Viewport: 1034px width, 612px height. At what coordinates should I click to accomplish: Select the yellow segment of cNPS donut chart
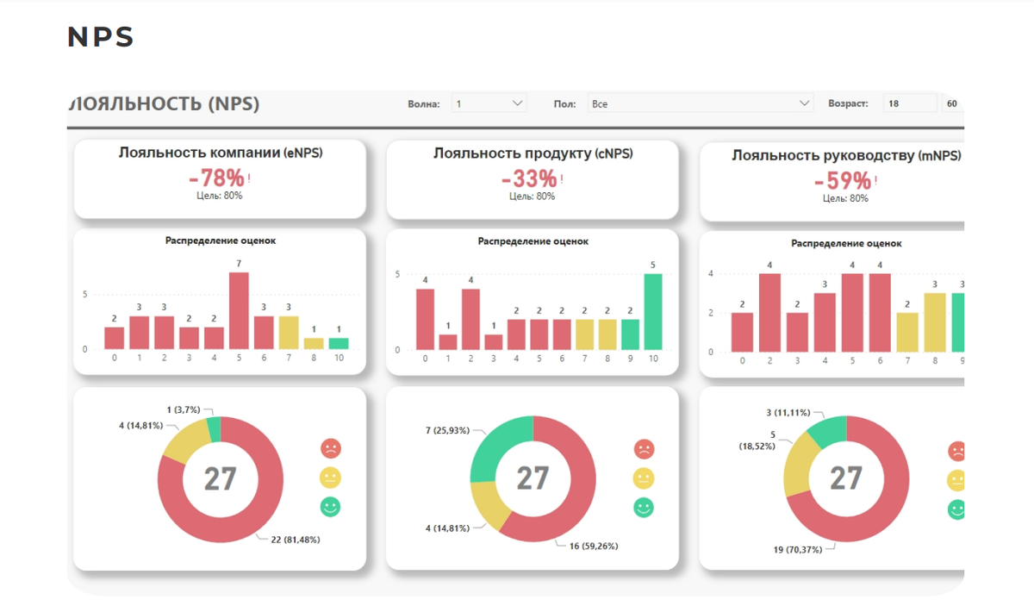coord(489,503)
